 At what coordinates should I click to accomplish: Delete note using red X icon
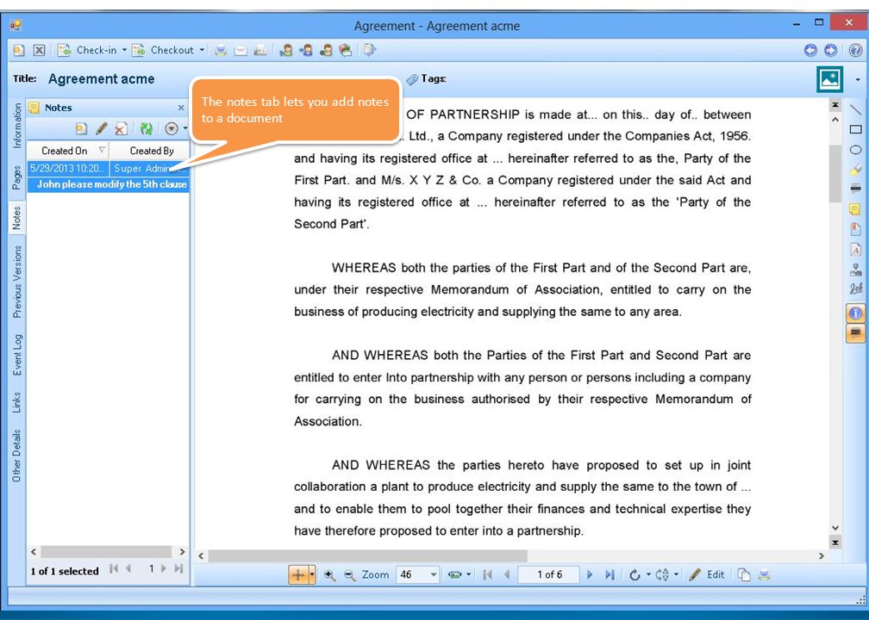coord(121,129)
